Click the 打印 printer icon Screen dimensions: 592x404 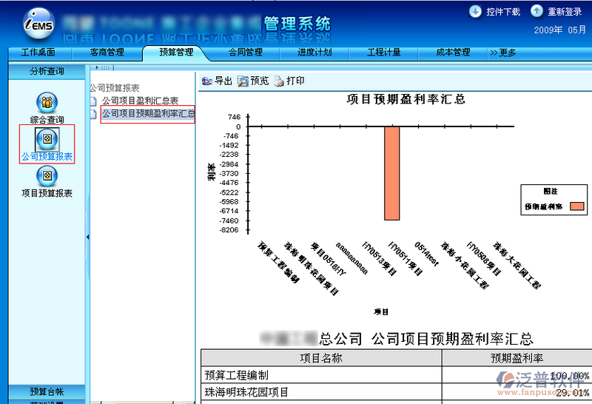coord(278,81)
